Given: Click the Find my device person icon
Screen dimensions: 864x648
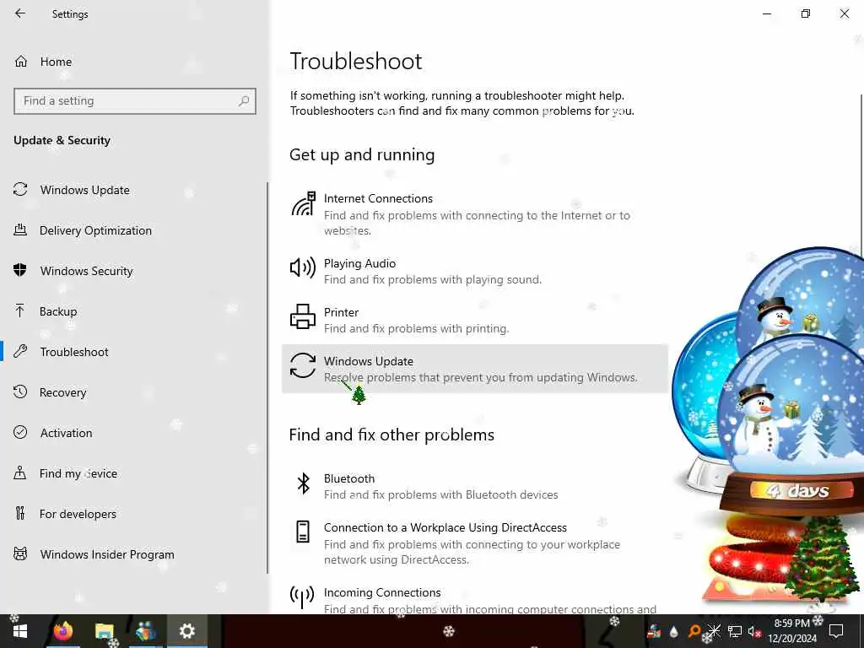Looking at the screenshot, I should click(20, 472).
